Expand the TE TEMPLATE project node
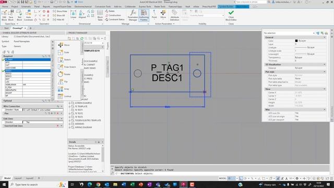 pos(69,107)
